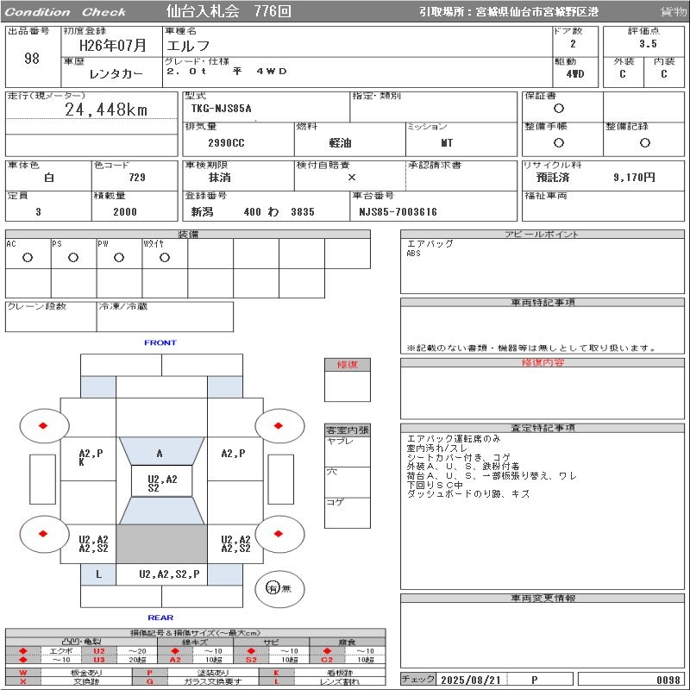Click the red A2 legend symbol
Image resolution: width=690 pixels, height=690 pixels.
175,659
